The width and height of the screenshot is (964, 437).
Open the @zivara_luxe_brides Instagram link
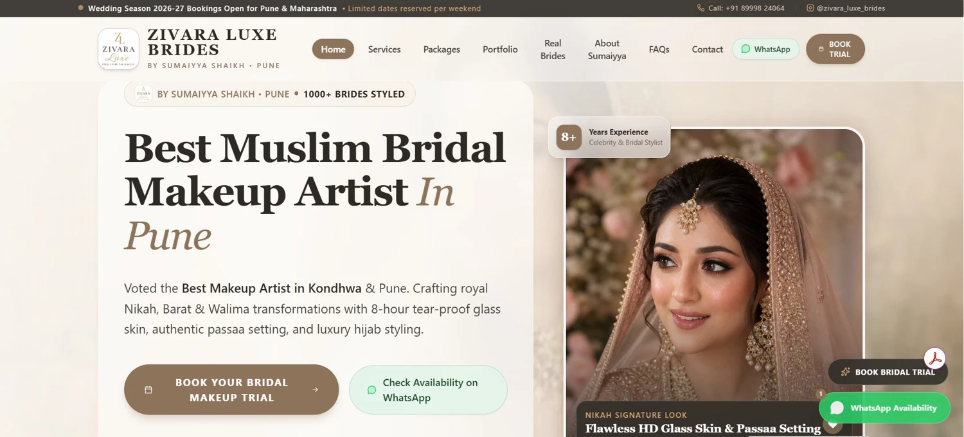[x=846, y=8]
